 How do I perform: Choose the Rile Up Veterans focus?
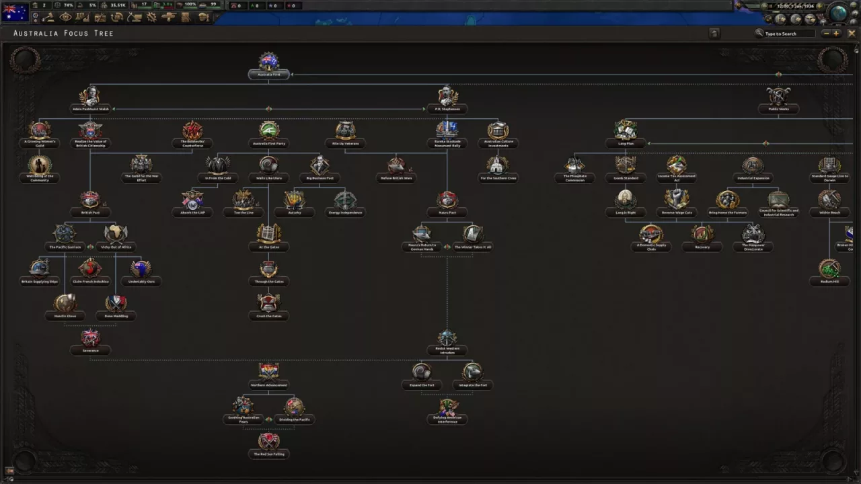[345, 134]
